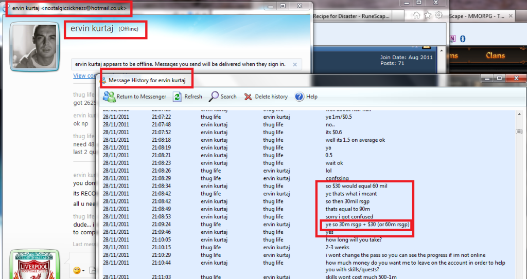Screen dimensions: 527x279
Task: Click "Join Date: Aug 2011" on forum page
Action: 407,58
